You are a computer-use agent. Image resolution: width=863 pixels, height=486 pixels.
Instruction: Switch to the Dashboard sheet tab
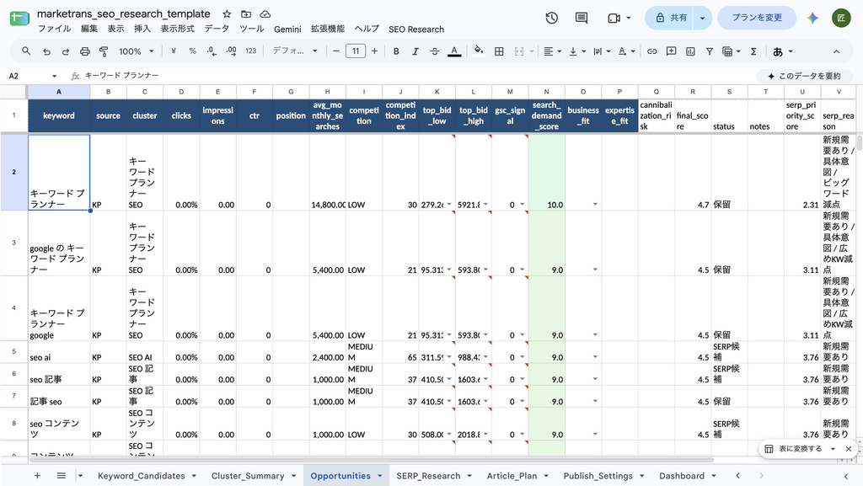click(681, 476)
